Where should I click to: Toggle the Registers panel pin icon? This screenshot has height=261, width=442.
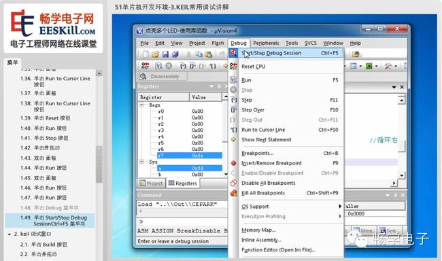(219, 86)
